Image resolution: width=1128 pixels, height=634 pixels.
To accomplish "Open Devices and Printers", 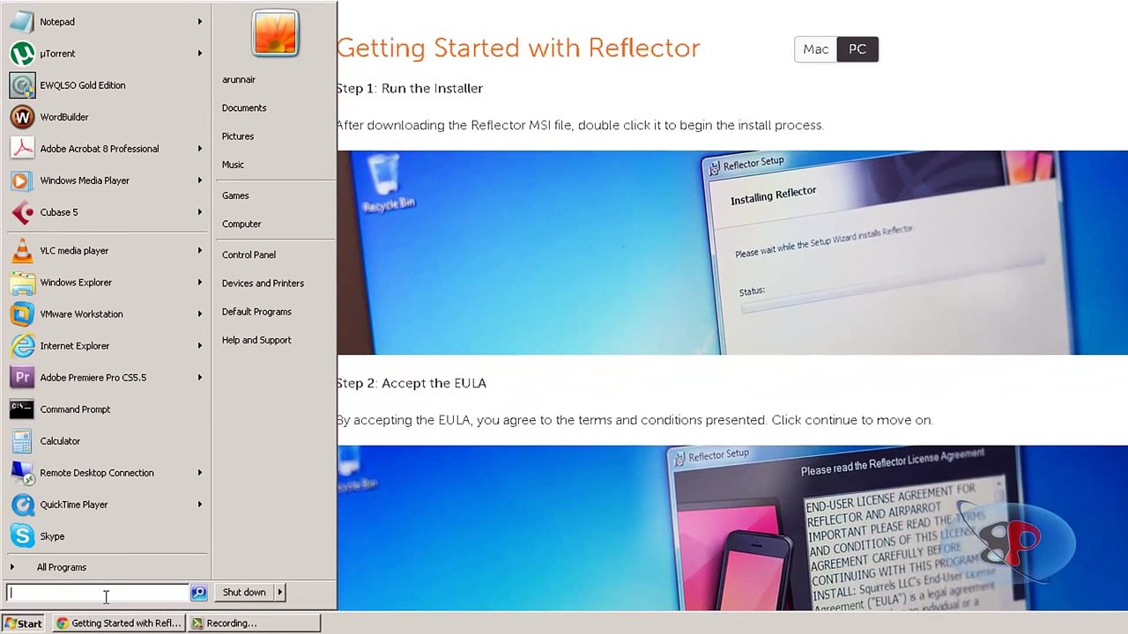I will pyautogui.click(x=263, y=284).
